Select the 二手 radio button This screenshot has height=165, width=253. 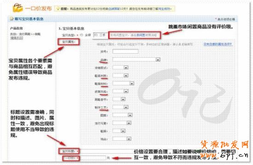pos(96,35)
